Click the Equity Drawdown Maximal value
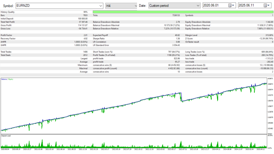This screenshot has width=274, height=154. click(x=265, y=25)
